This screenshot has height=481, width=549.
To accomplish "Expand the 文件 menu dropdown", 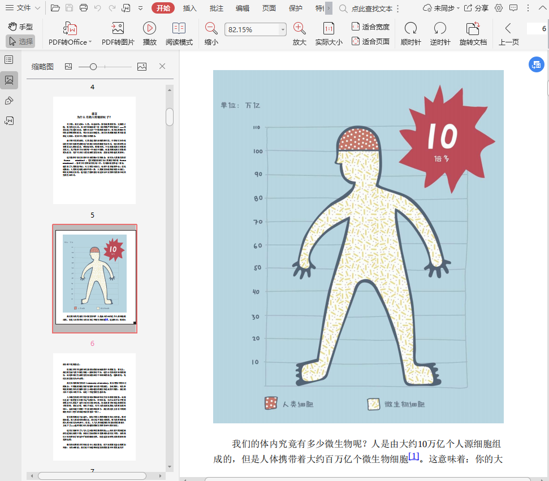I will (x=24, y=8).
